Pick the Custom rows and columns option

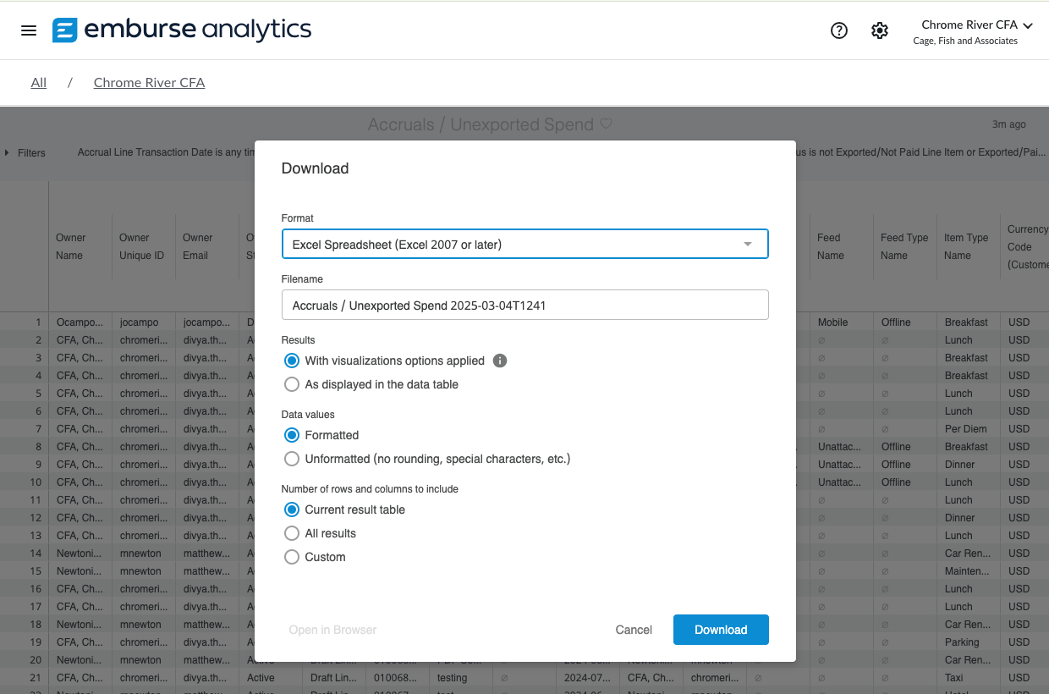[292, 557]
